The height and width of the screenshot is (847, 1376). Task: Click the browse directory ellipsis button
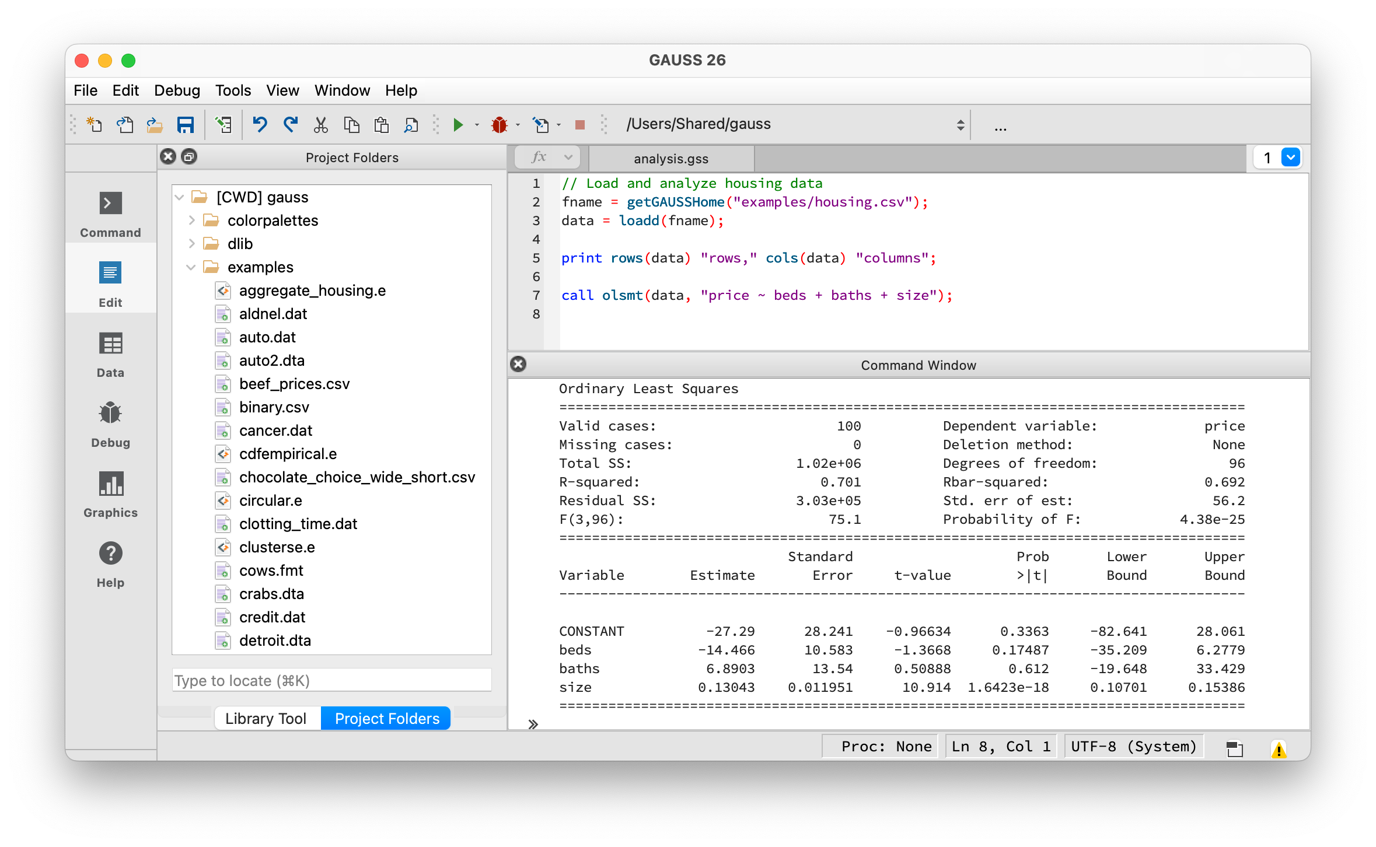coord(1000,125)
